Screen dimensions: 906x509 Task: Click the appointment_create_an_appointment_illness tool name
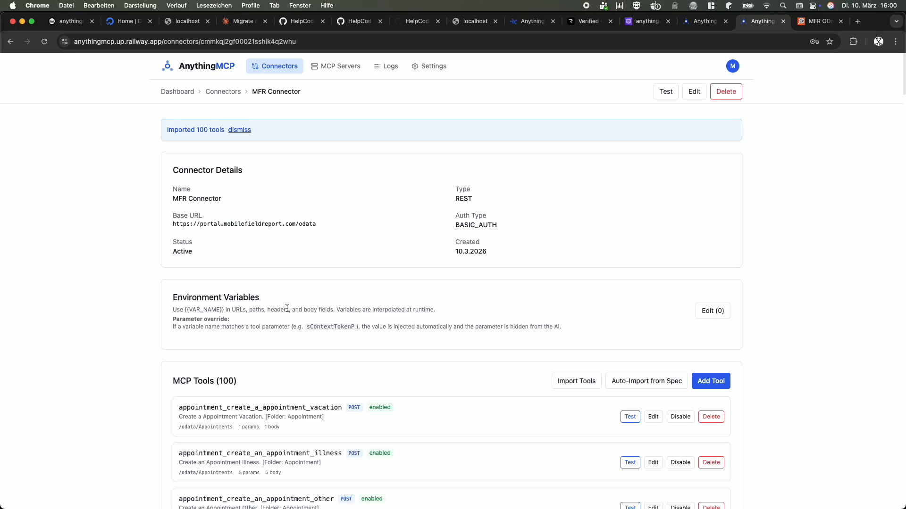pyautogui.click(x=260, y=453)
